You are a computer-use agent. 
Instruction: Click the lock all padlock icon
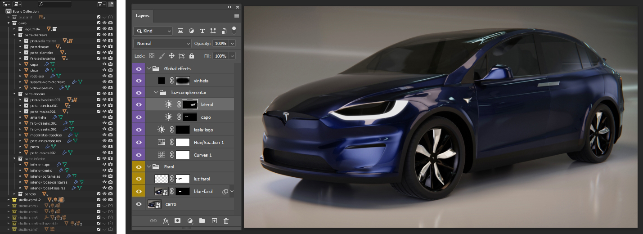click(192, 56)
